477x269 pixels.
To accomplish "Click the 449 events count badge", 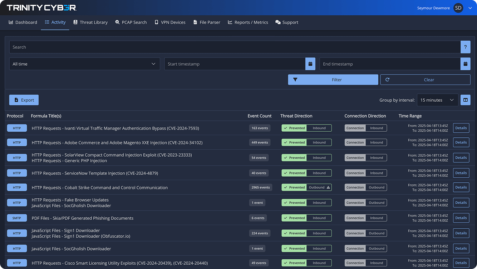I will (260, 142).
